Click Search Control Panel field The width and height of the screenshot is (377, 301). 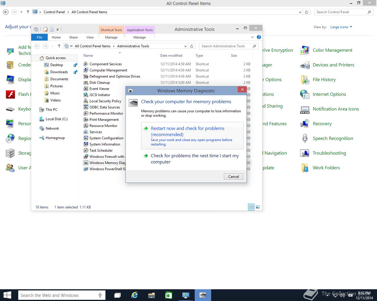coord(343,12)
